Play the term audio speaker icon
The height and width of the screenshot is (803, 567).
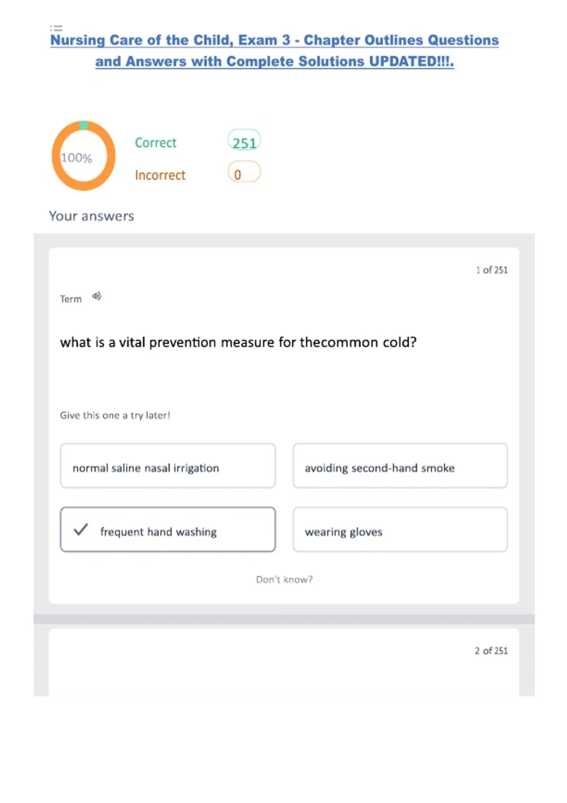pyautogui.click(x=96, y=297)
